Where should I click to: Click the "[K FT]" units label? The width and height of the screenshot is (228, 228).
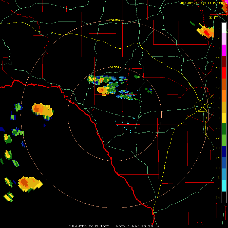(214, 17)
